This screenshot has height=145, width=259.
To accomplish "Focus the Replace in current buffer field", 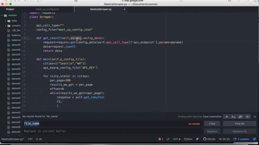I will [112, 131].
